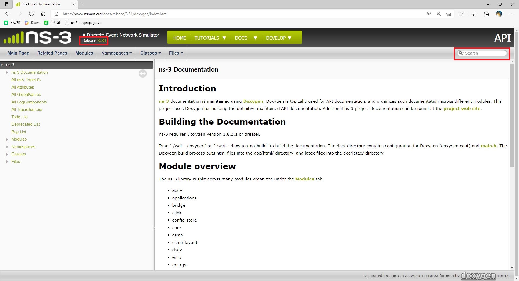Open All TraceSources in the sidebar tree
The height and width of the screenshot is (281, 519).
pyautogui.click(x=27, y=109)
